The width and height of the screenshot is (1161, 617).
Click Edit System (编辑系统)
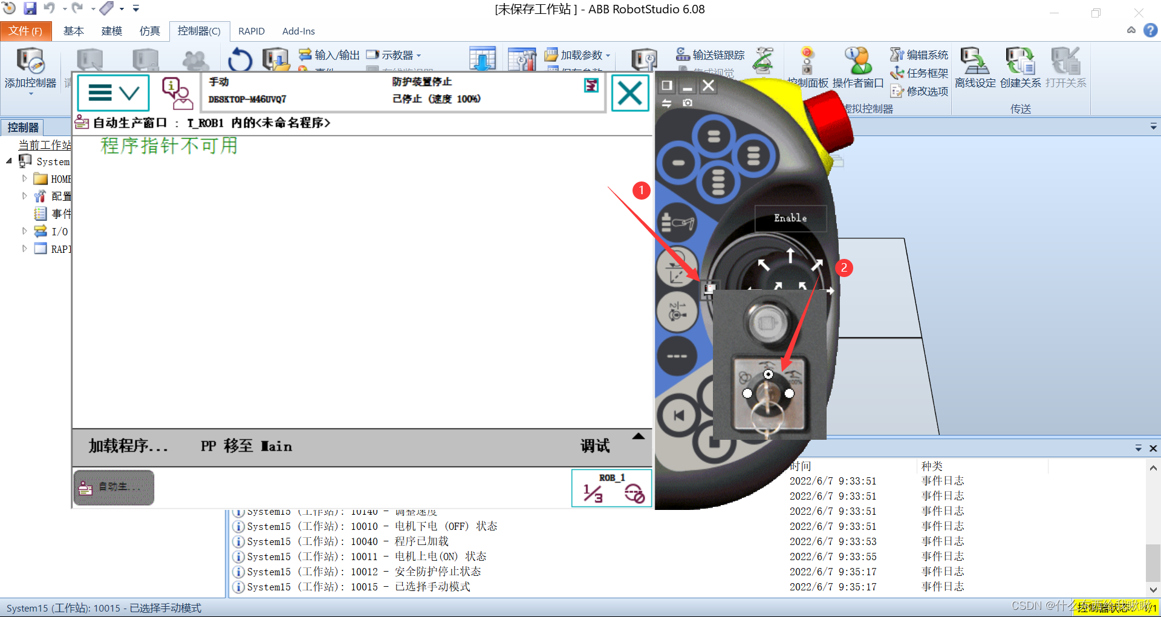click(x=919, y=55)
